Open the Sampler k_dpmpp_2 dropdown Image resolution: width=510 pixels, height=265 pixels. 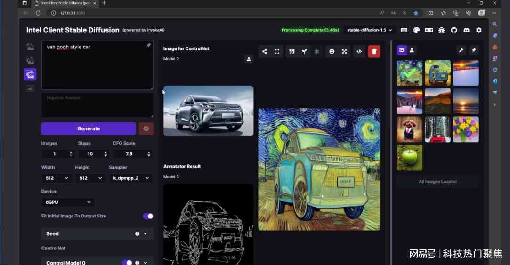pos(131,178)
